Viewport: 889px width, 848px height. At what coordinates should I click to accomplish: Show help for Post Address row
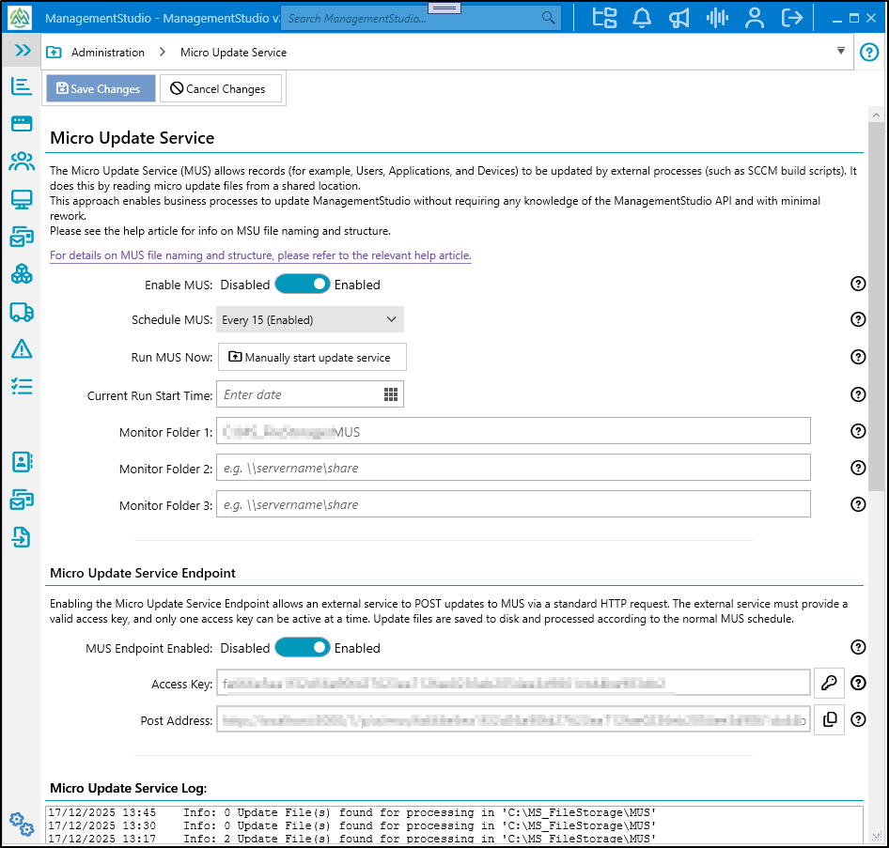858,719
